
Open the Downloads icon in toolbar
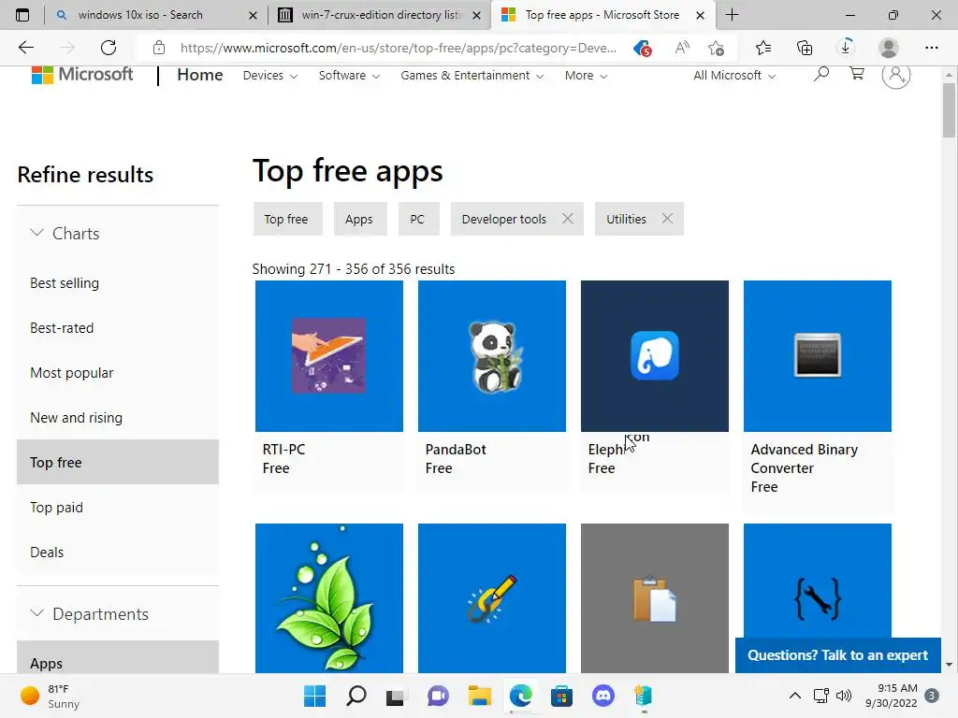846,48
